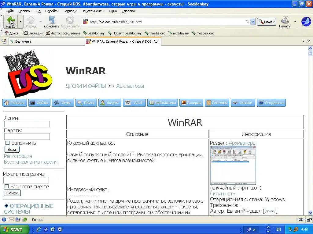Click the new tab icon left of tabs
This screenshot has height=234, width=313.
click(4, 41)
